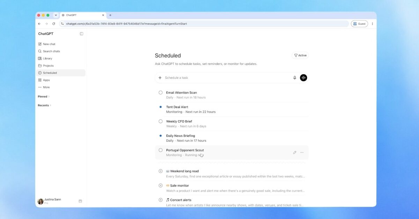Click the Tent Deal Alert blue dot

pyautogui.click(x=161, y=107)
